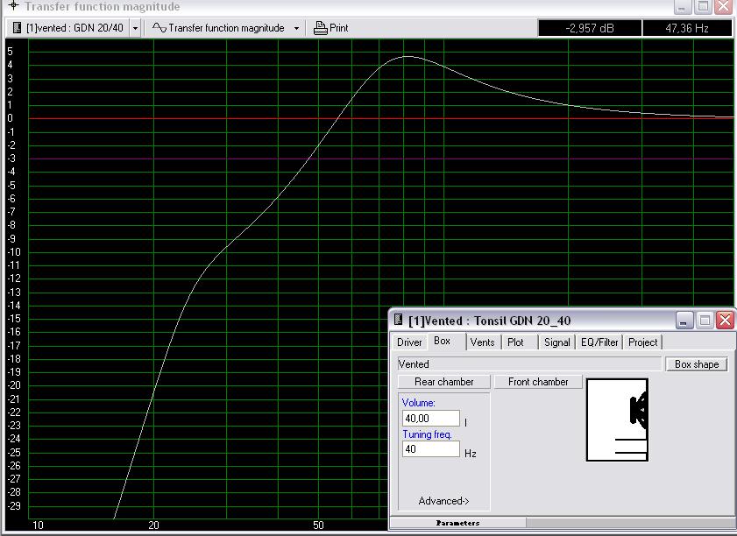Switch to the Driver tab
Image resolution: width=737 pixels, height=536 pixels.
point(409,342)
